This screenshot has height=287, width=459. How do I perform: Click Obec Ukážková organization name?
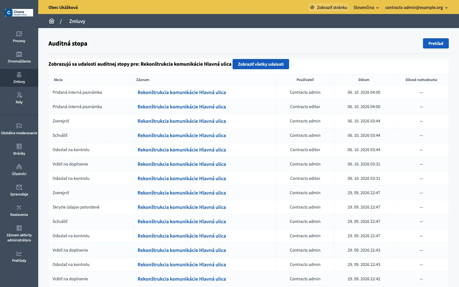click(x=63, y=7)
